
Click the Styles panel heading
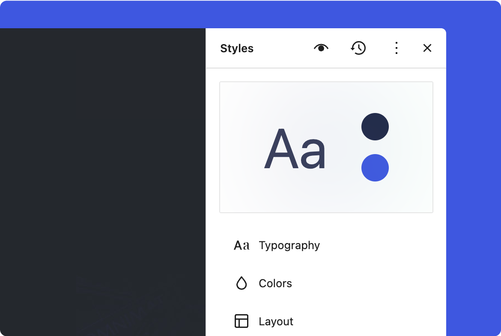(237, 48)
